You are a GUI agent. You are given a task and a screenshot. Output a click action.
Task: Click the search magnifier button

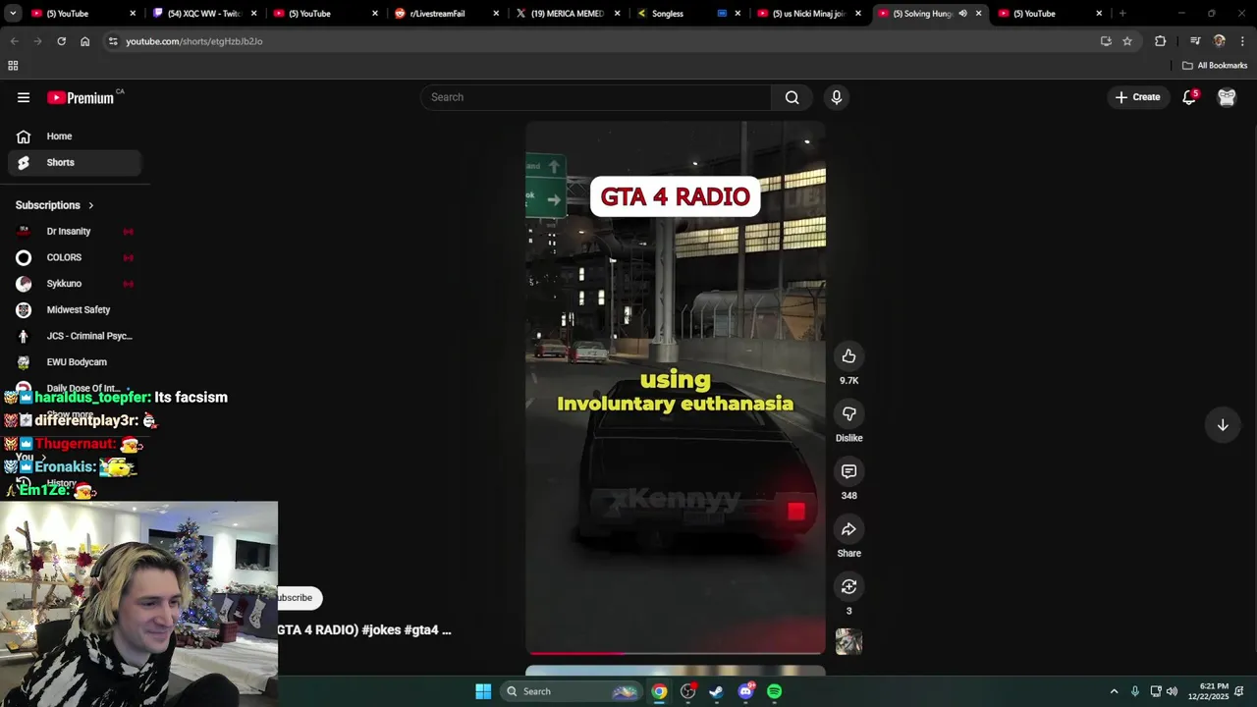click(792, 97)
